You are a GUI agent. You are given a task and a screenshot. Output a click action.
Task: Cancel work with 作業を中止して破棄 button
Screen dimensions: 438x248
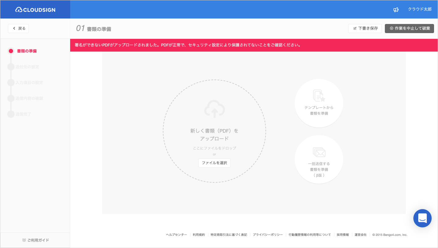click(x=409, y=29)
